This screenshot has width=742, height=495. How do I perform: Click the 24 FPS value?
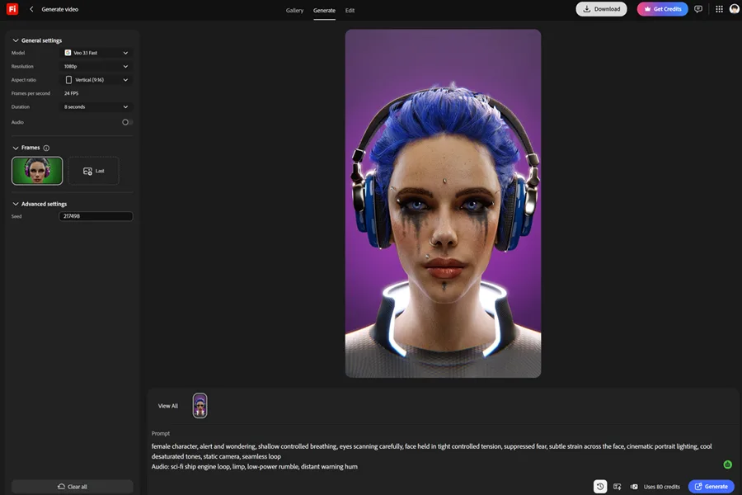pyautogui.click(x=72, y=93)
